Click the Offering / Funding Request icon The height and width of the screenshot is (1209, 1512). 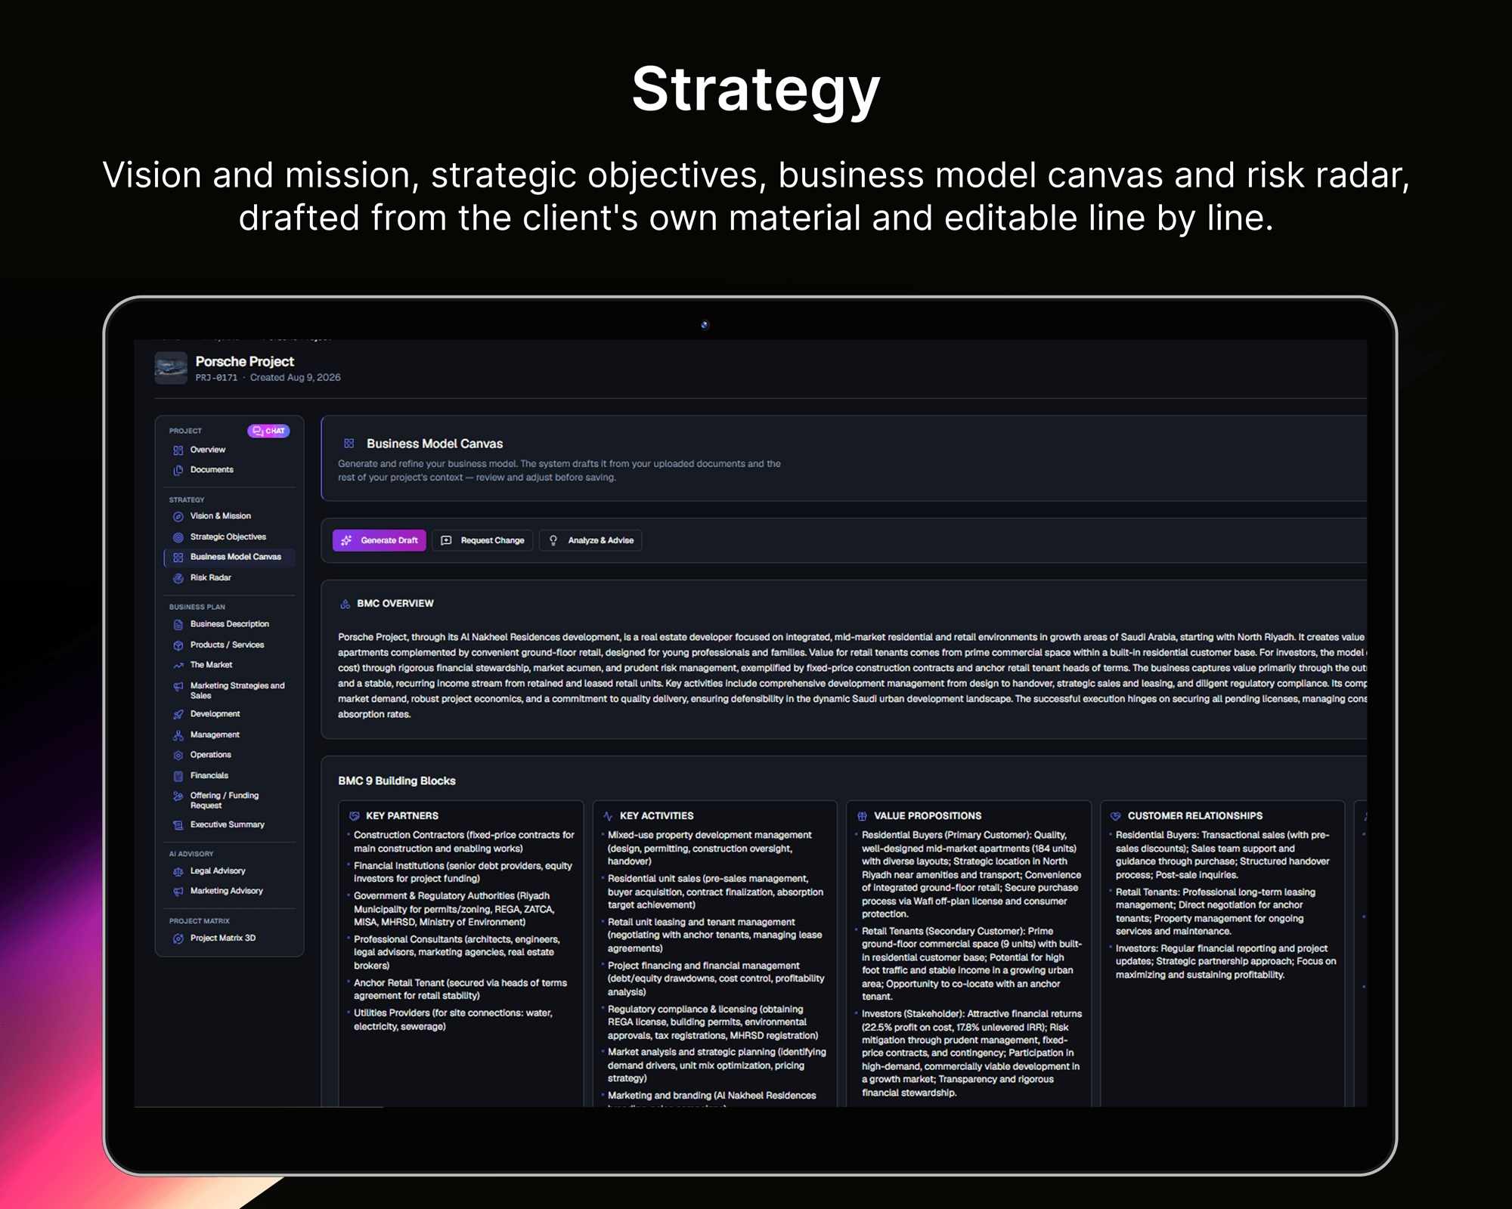tap(178, 796)
